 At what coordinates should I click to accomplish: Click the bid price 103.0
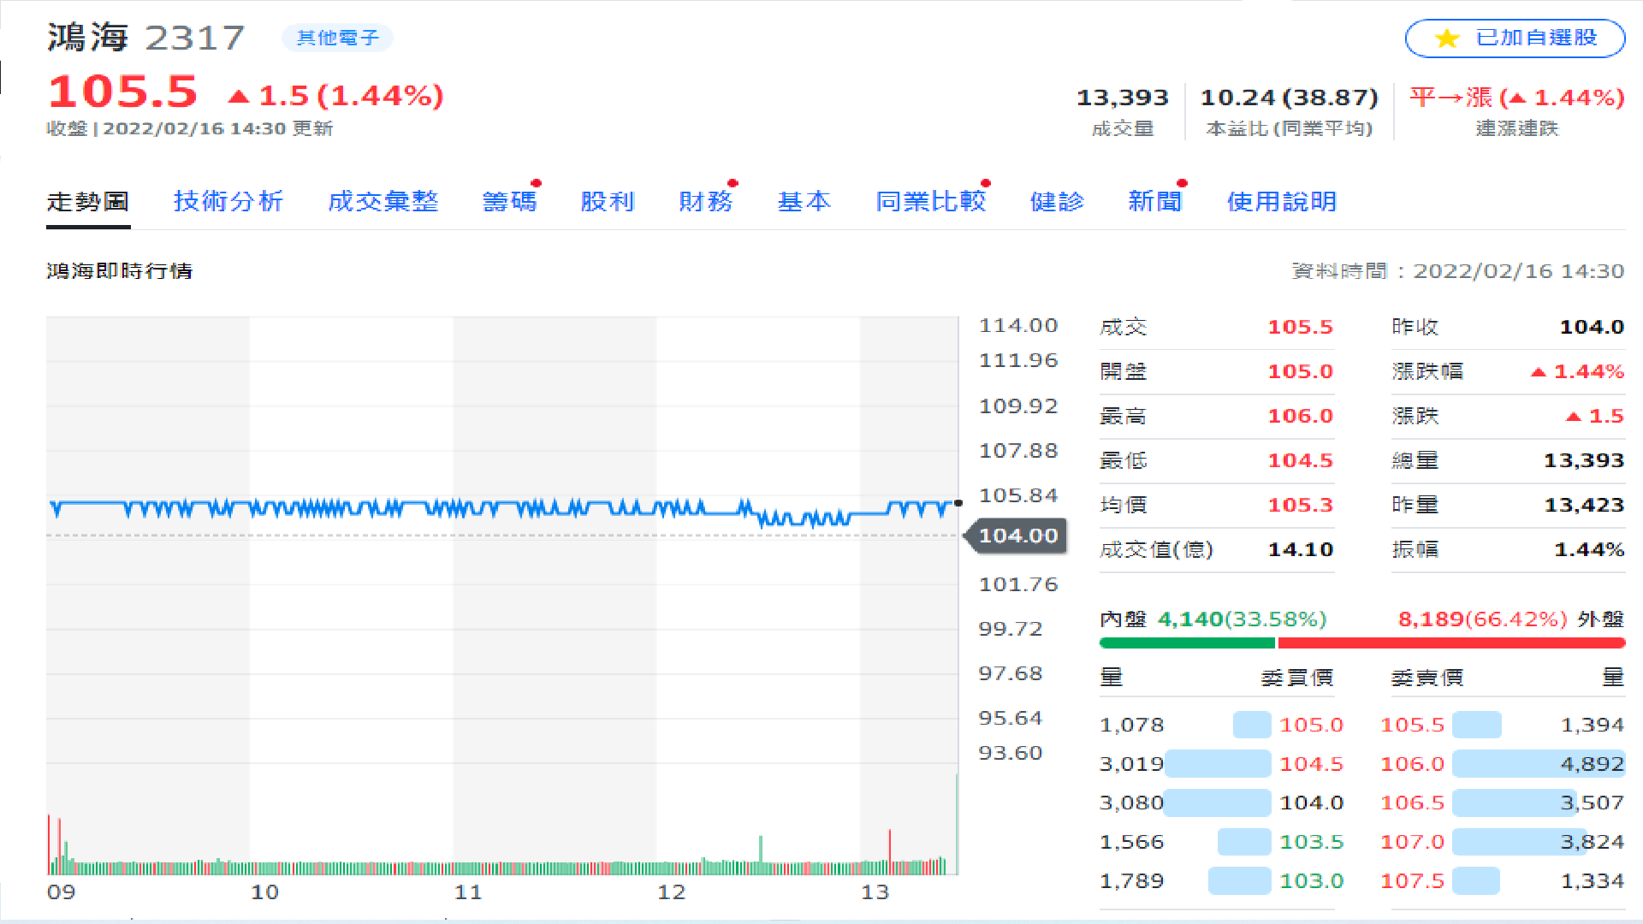1311,880
